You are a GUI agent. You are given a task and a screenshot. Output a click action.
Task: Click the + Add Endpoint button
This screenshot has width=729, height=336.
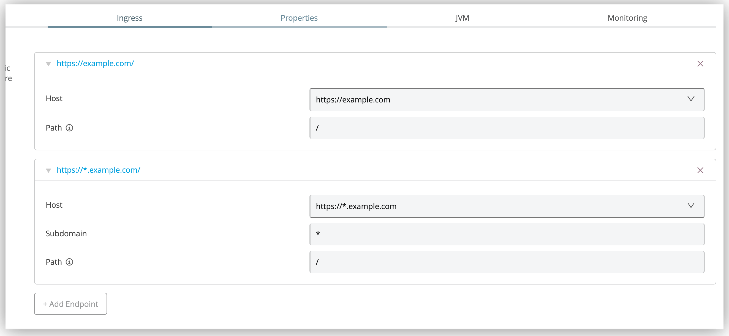(70, 304)
